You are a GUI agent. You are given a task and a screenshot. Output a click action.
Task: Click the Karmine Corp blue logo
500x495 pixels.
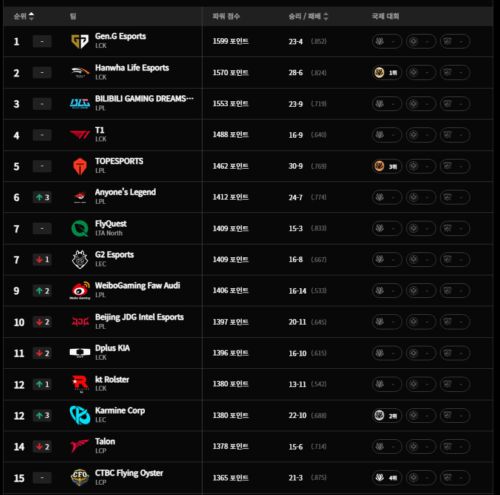point(80,415)
